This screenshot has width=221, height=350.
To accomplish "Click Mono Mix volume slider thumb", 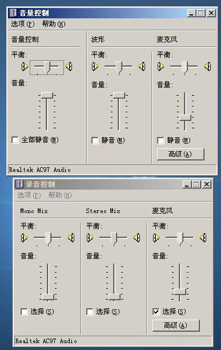I will coord(48,297).
